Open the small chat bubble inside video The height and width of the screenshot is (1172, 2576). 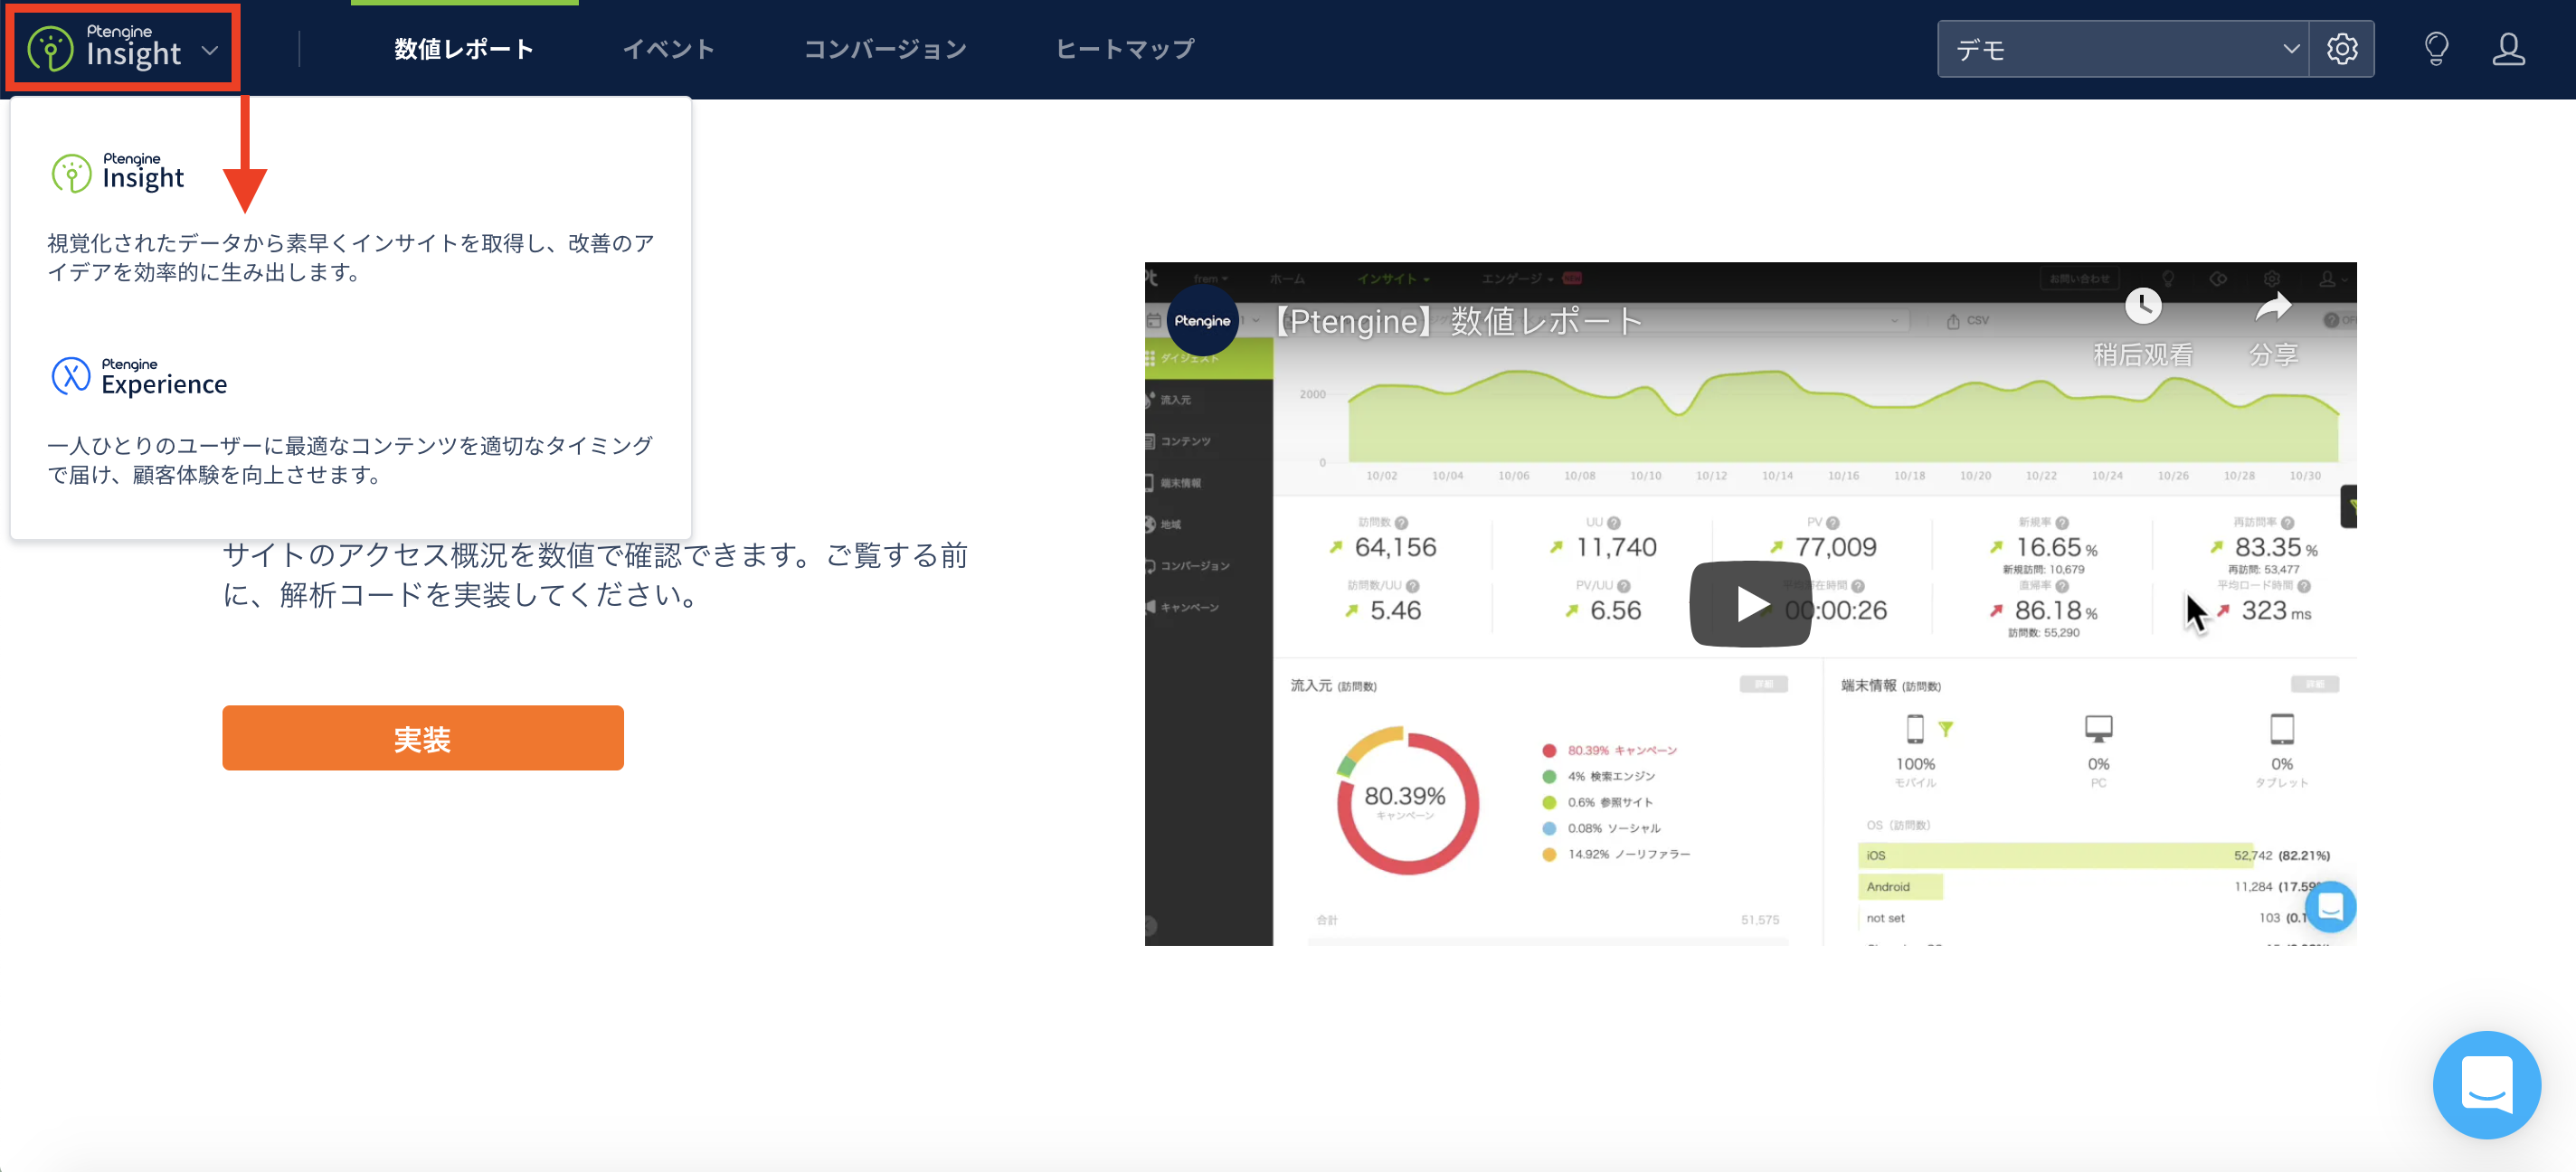pyautogui.click(x=2330, y=907)
